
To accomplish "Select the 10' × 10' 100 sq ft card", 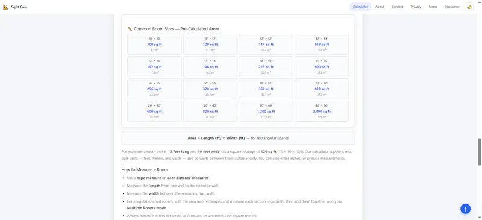I will click(x=154, y=45).
